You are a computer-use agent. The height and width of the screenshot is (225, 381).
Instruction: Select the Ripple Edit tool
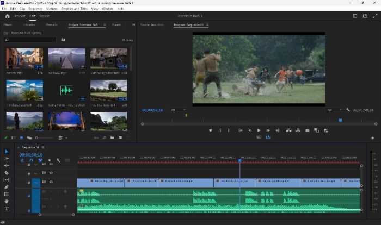click(x=7, y=166)
